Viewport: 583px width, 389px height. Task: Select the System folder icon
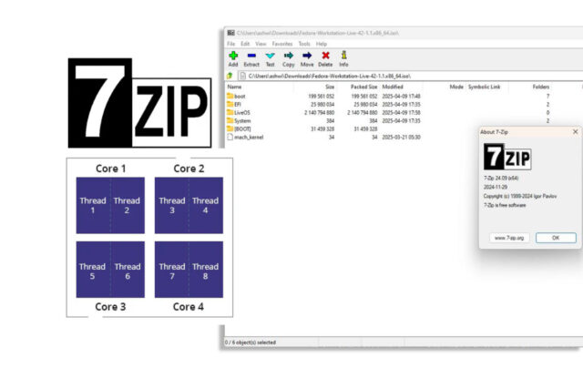click(x=230, y=120)
